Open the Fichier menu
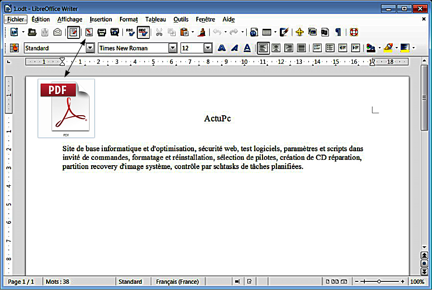 pyautogui.click(x=15, y=19)
